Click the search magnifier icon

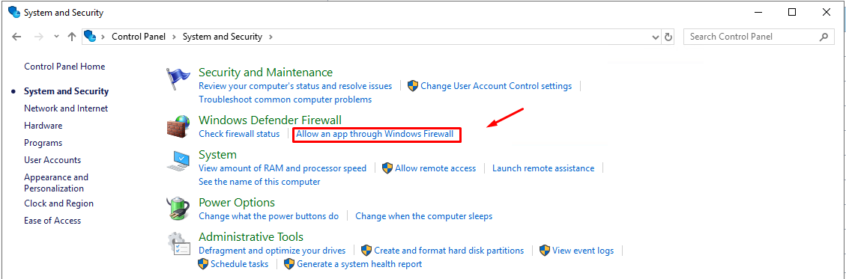[824, 37]
